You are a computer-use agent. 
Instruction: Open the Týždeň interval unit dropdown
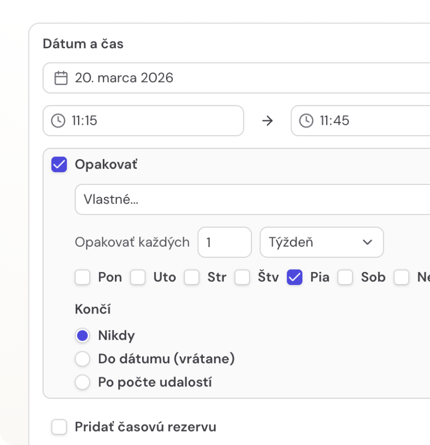(x=322, y=242)
